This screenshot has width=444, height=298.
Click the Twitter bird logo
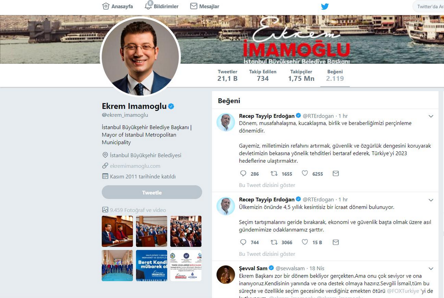325,6
